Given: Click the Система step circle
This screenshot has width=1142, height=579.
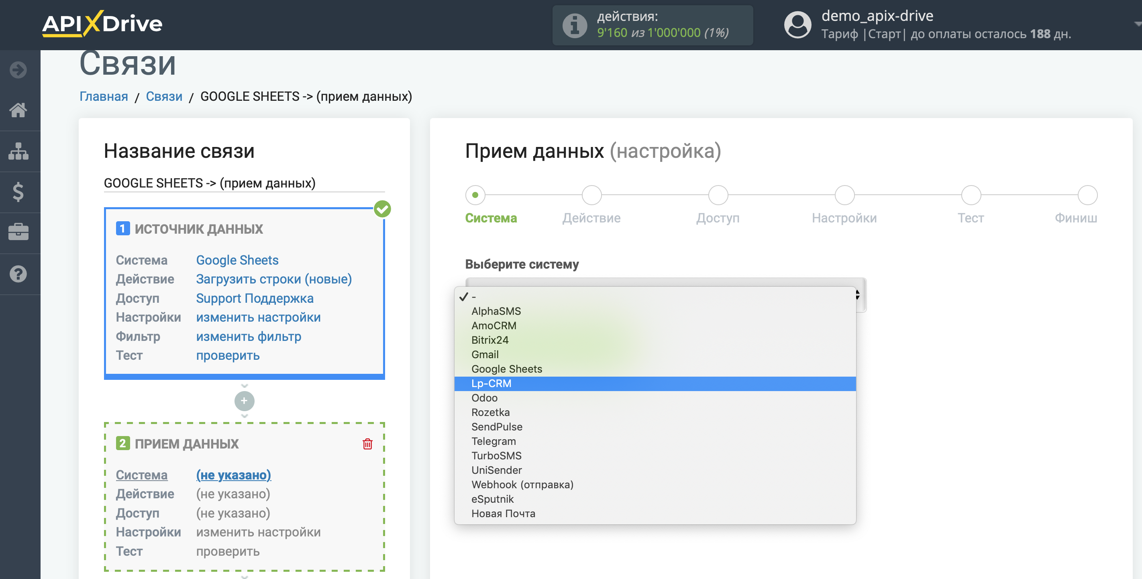Looking at the screenshot, I should tap(475, 195).
